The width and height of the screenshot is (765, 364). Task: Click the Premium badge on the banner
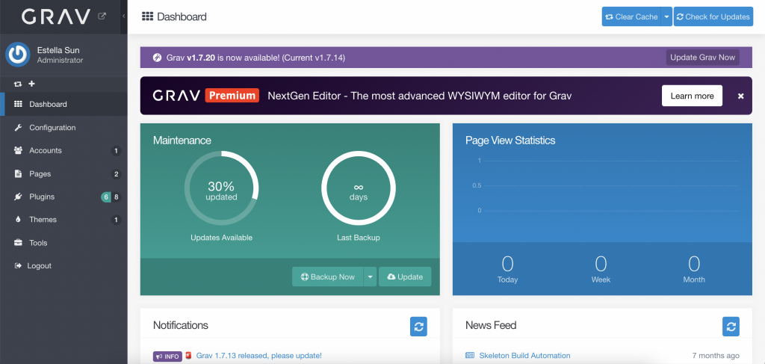tap(232, 95)
